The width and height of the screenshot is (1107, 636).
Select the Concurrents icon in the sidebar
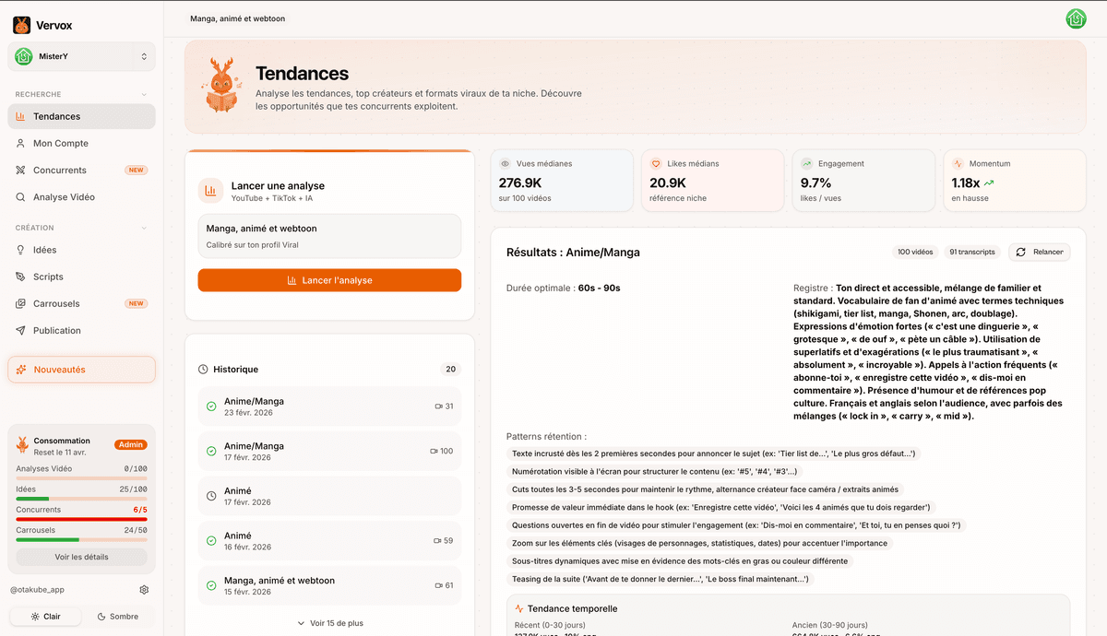pos(20,170)
